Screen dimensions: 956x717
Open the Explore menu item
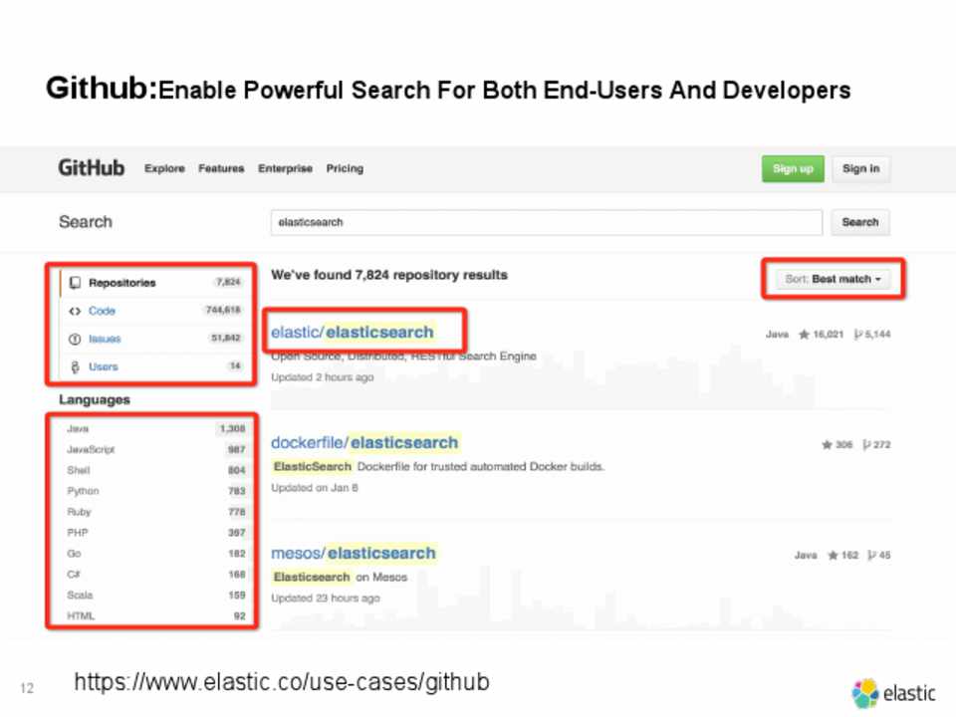tap(164, 169)
